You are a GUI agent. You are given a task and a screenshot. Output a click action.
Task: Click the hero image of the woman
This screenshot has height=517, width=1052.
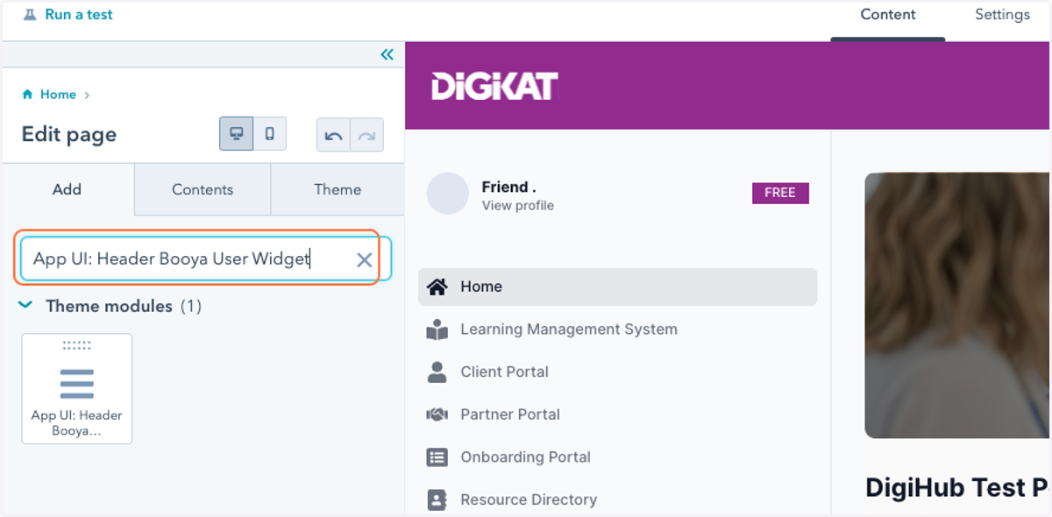(x=957, y=305)
